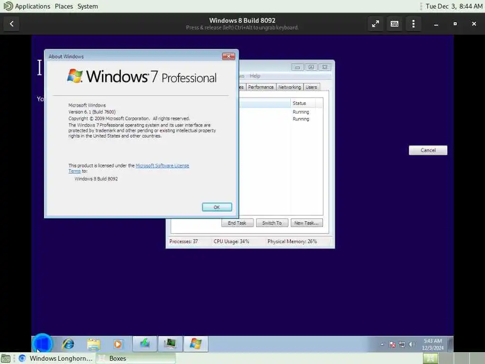Select the green workspace switcher cell
Viewport: 485px width, 364px height.
click(x=431, y=358)
